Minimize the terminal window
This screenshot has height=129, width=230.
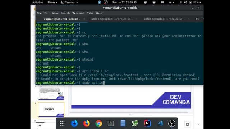click(193, 8)
